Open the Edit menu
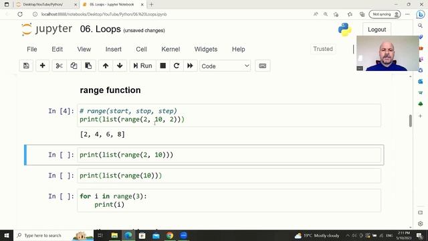The image size is (428, 241). tap(57, 49)
